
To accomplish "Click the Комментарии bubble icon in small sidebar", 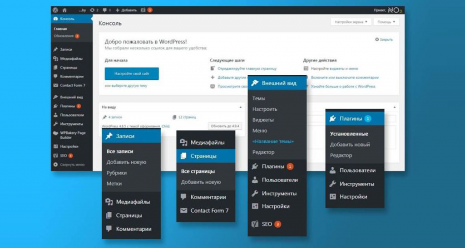I will pyautogui.click(x=55, y=76).
